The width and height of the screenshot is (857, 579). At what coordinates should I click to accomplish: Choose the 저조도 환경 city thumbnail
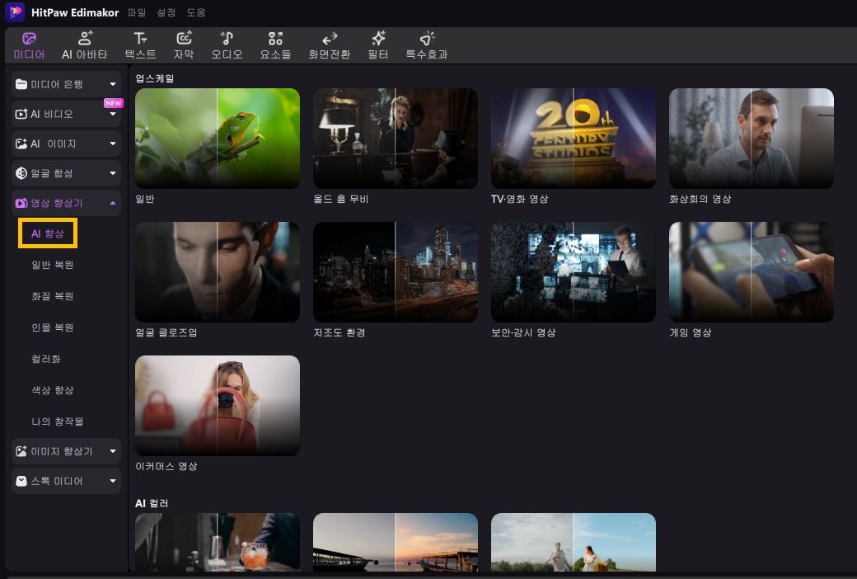pyautogui.click(x=396, y=272)
